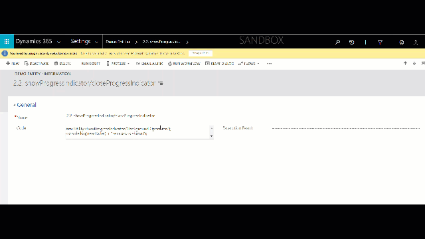Open the Process dropdown menu
The height and width of the screenshot is (239, 425).
tap(118, 64)
